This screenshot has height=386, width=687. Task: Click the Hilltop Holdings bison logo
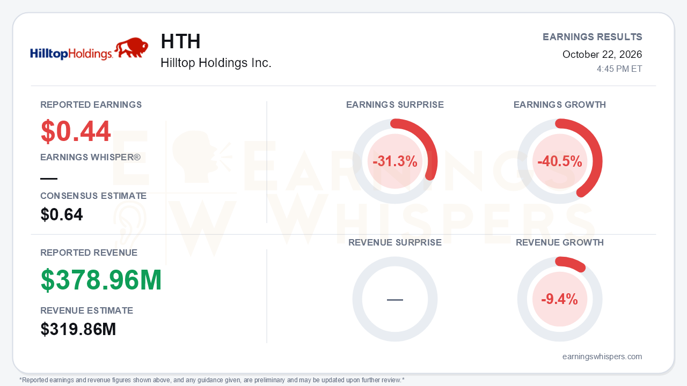(x=89, y=49)
